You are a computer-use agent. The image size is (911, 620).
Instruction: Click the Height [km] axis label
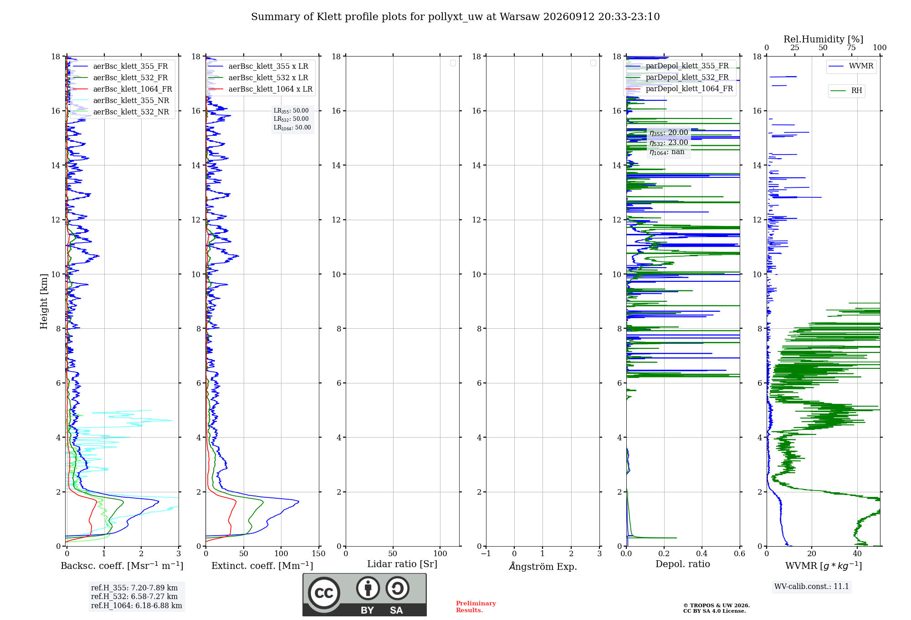point(44,301)
